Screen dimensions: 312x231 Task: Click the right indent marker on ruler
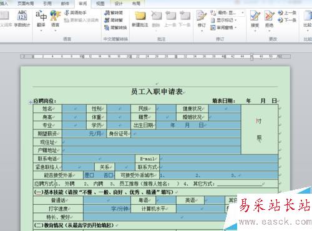pos(251,59)
